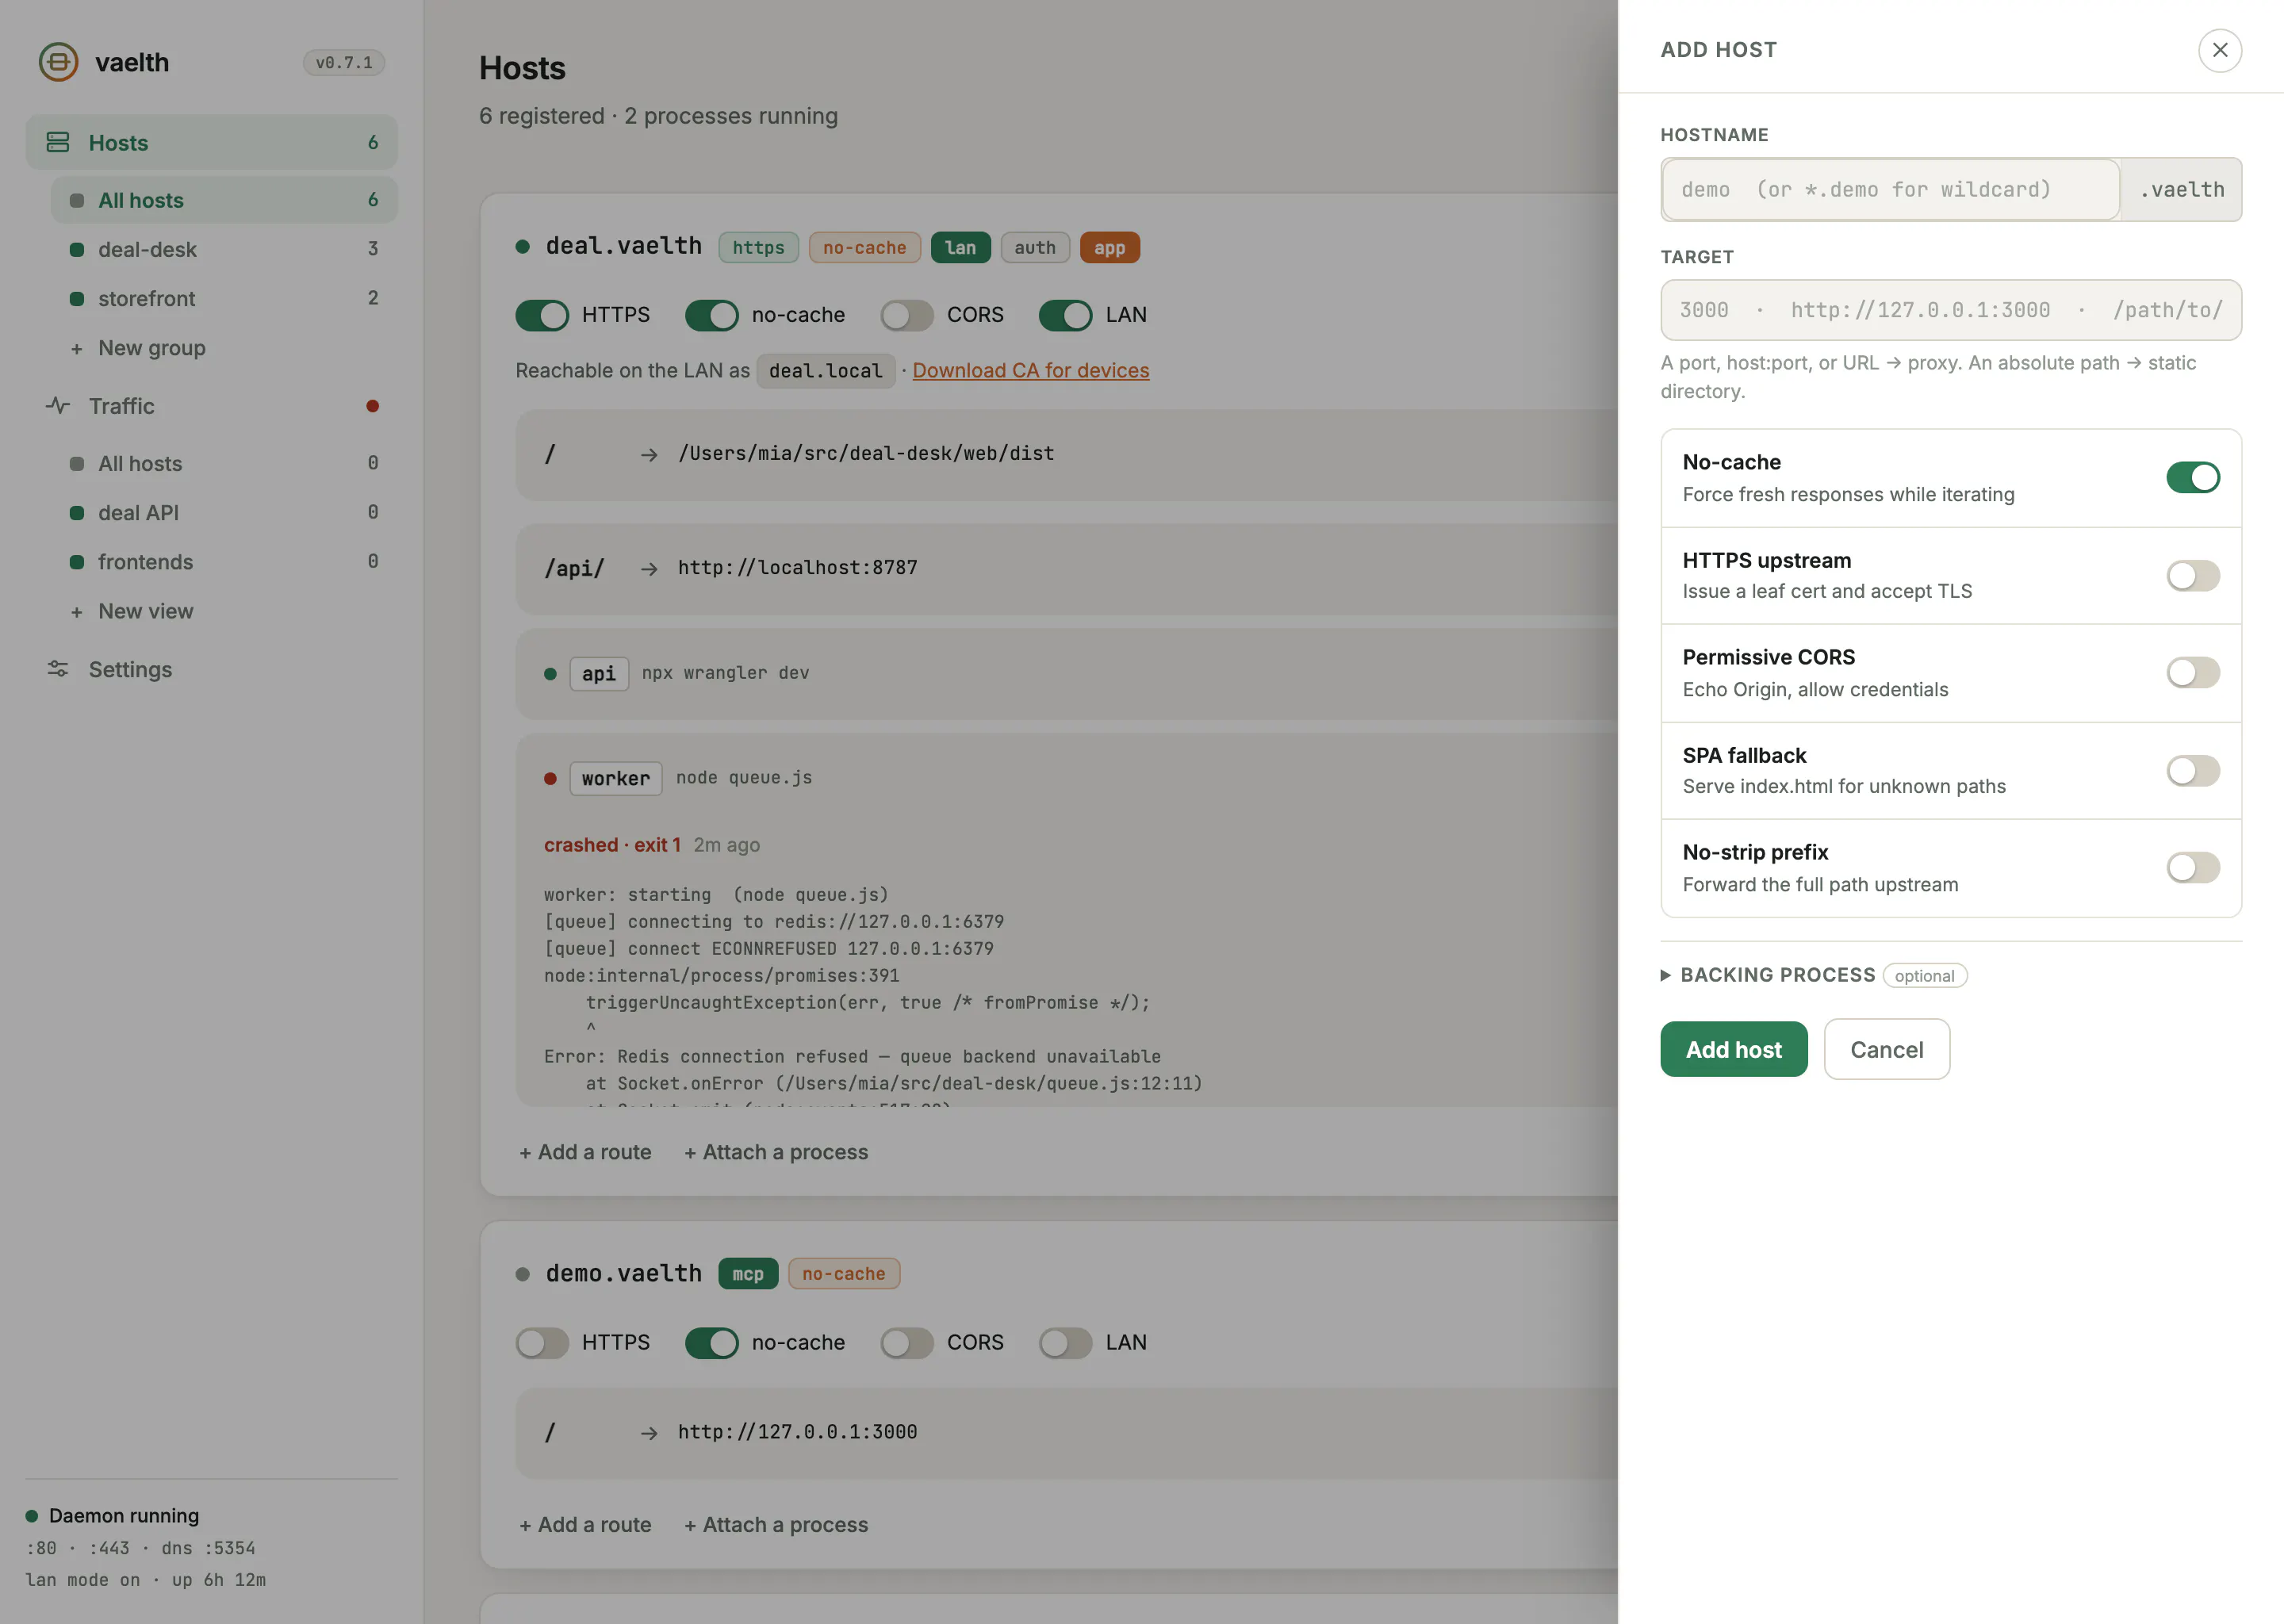Toggle no-cache for demo.vaelth
2284x1624 pixels.
coord(712,1343)
